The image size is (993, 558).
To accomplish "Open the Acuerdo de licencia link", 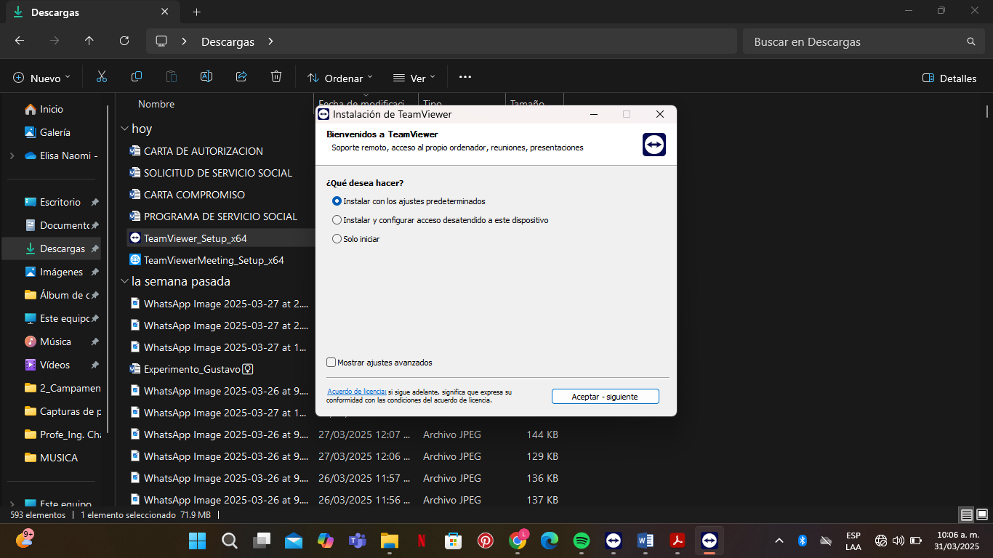I will (x=355, y=392).
